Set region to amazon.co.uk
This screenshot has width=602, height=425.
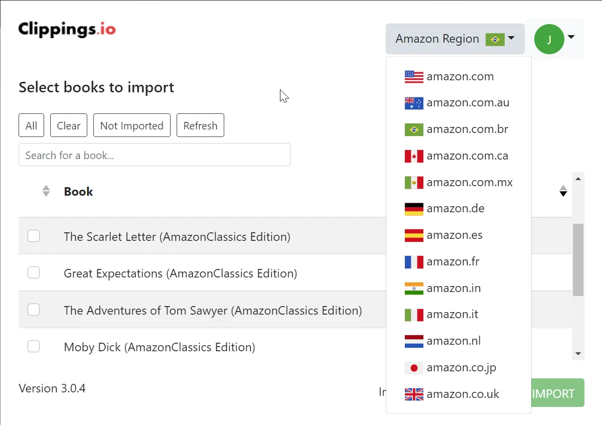coord(459,394)
